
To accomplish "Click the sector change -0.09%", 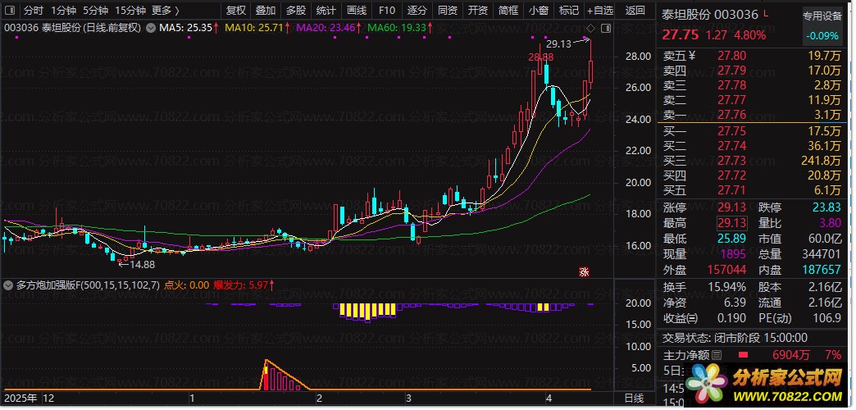I will [822, 35].
